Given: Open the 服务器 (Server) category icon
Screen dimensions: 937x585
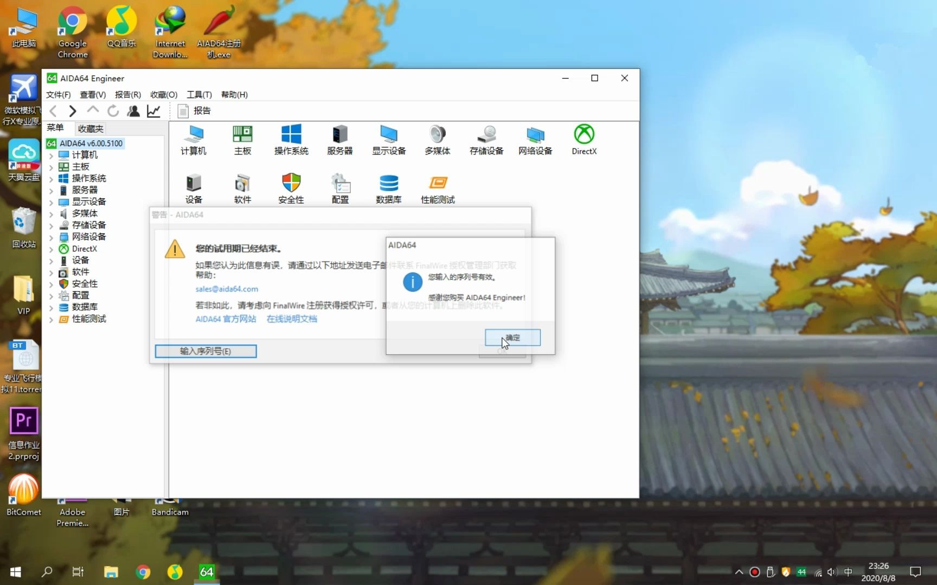Looking at the screenshot, I should click(x=340, y=140).
